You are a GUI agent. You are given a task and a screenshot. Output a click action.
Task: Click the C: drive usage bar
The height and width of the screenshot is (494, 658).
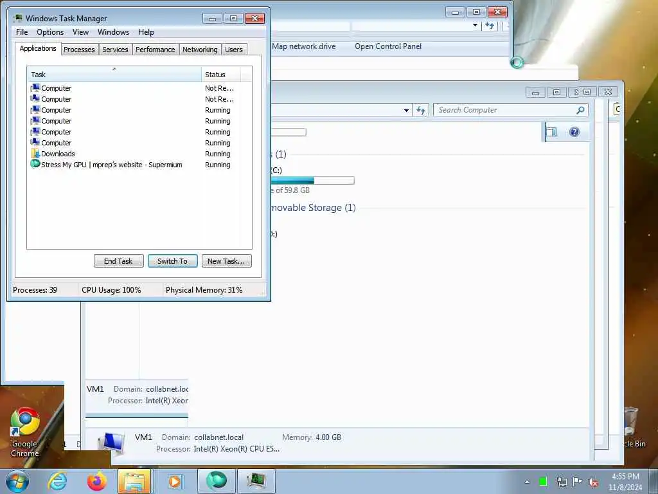coord(313,180)
